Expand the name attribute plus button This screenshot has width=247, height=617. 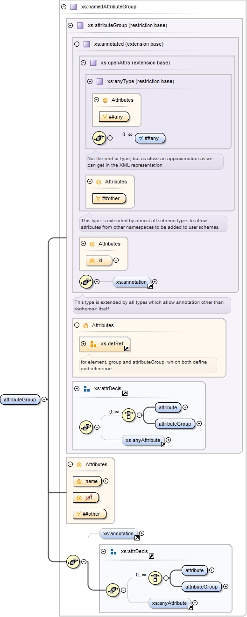pyautogui.click(x=106, y=481)
